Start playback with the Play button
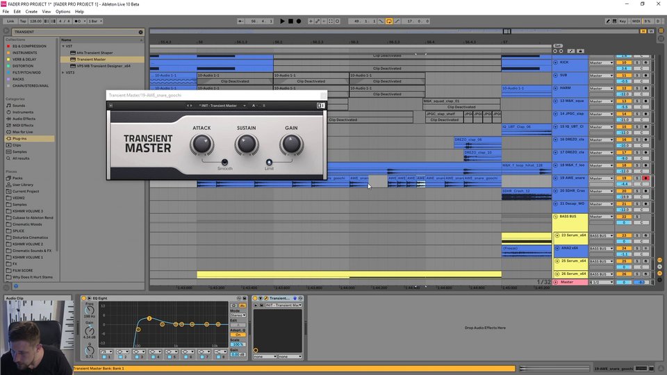The height and width of the screenshot is (375, 667). (x=282, y=21)
